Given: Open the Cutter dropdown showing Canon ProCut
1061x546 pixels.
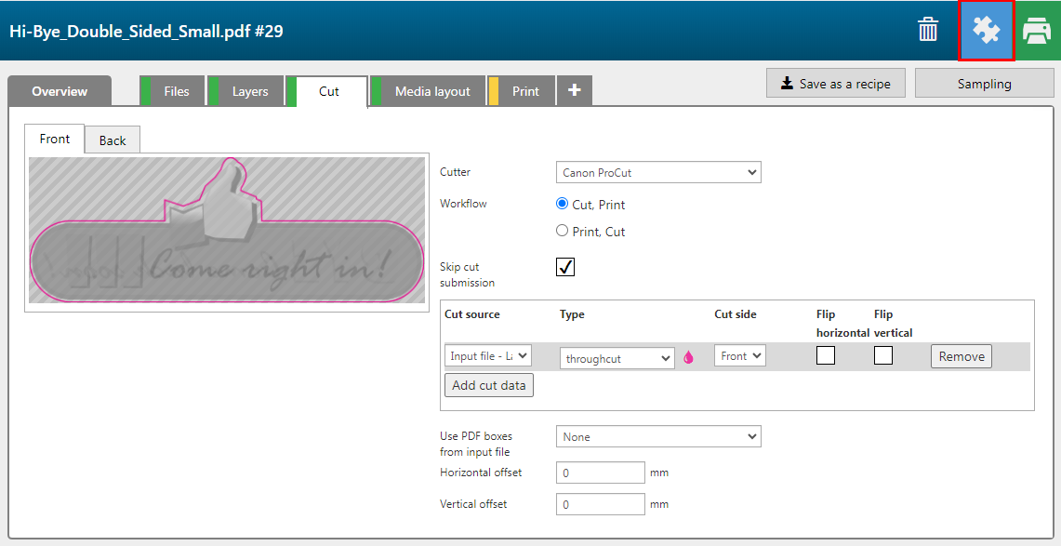Looking at the screenshot, I should (658, 172).
